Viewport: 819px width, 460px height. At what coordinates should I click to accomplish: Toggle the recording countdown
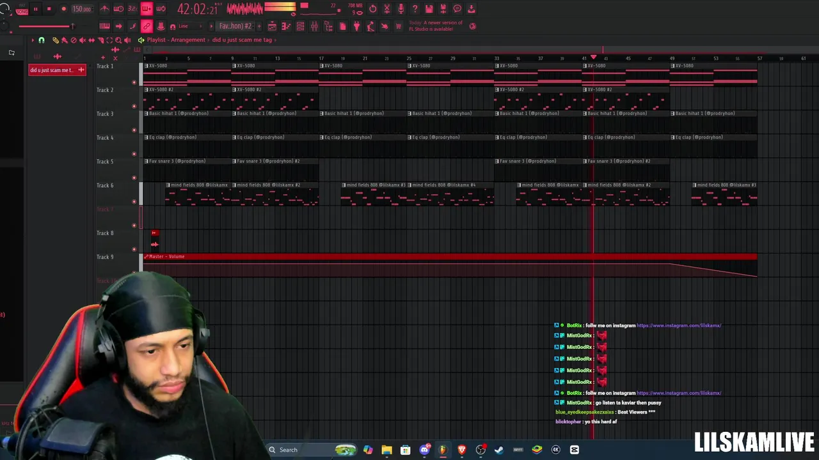pos(132,9)
